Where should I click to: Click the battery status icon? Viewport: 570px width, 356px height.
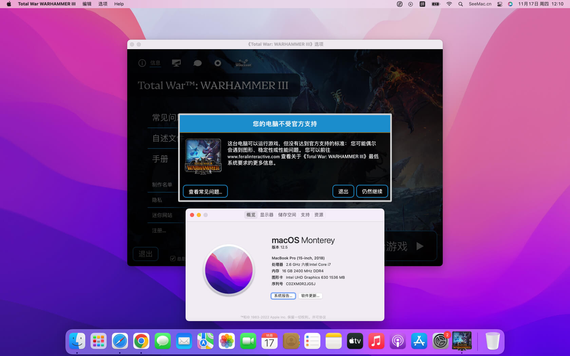tap(436, 4)
